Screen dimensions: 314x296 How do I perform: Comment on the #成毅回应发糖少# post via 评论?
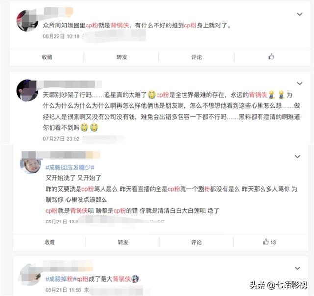coord(196,242)
